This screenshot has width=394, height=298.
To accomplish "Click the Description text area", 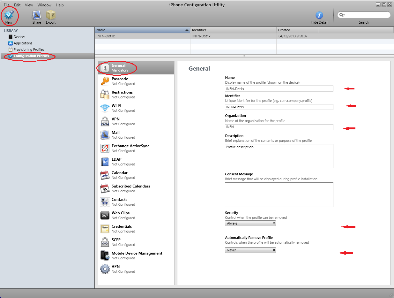I will coord(279,156).
